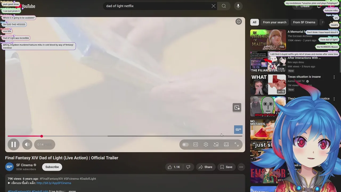Toggle the autoplay switch
The height and width of the screenshot is (192, 341).
185,145
